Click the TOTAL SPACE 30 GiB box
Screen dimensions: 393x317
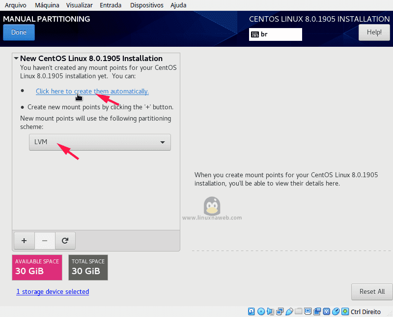[x=88, y=267]
